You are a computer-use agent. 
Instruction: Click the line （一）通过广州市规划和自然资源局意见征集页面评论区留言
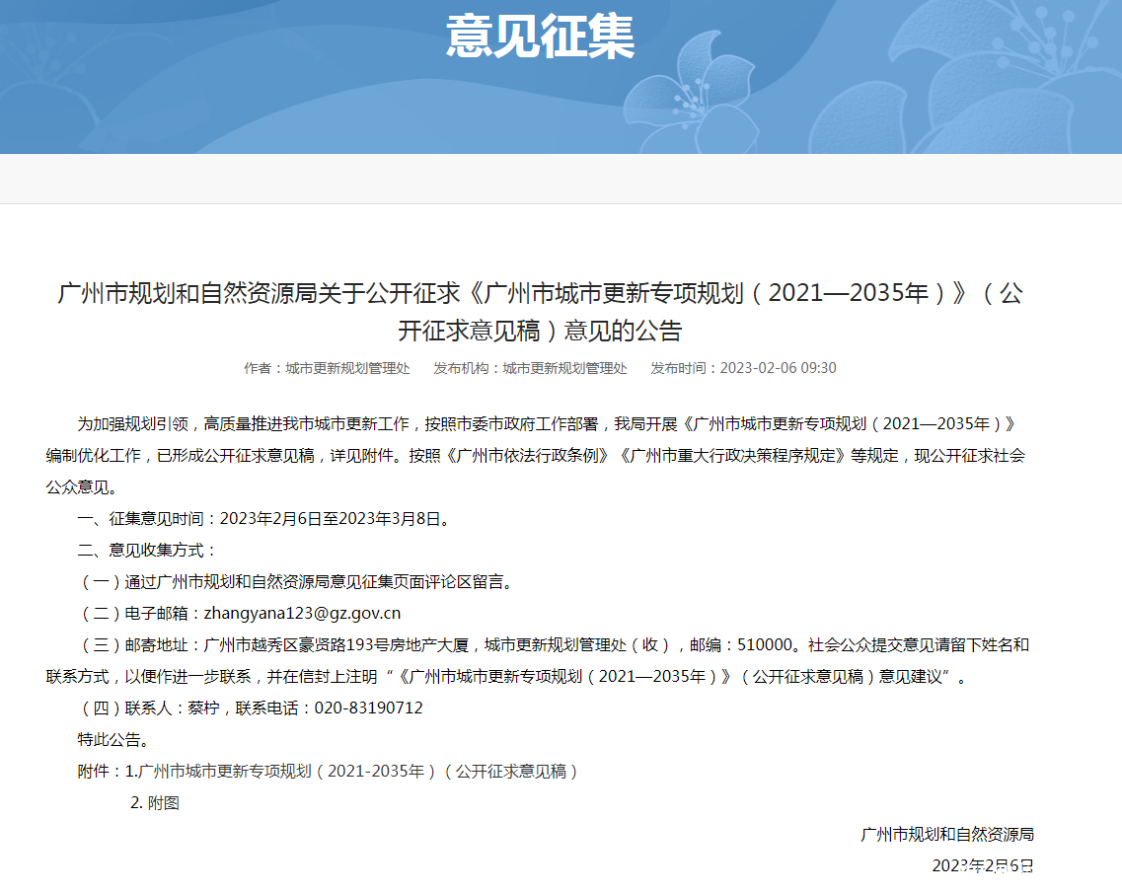tap(296, 582)
